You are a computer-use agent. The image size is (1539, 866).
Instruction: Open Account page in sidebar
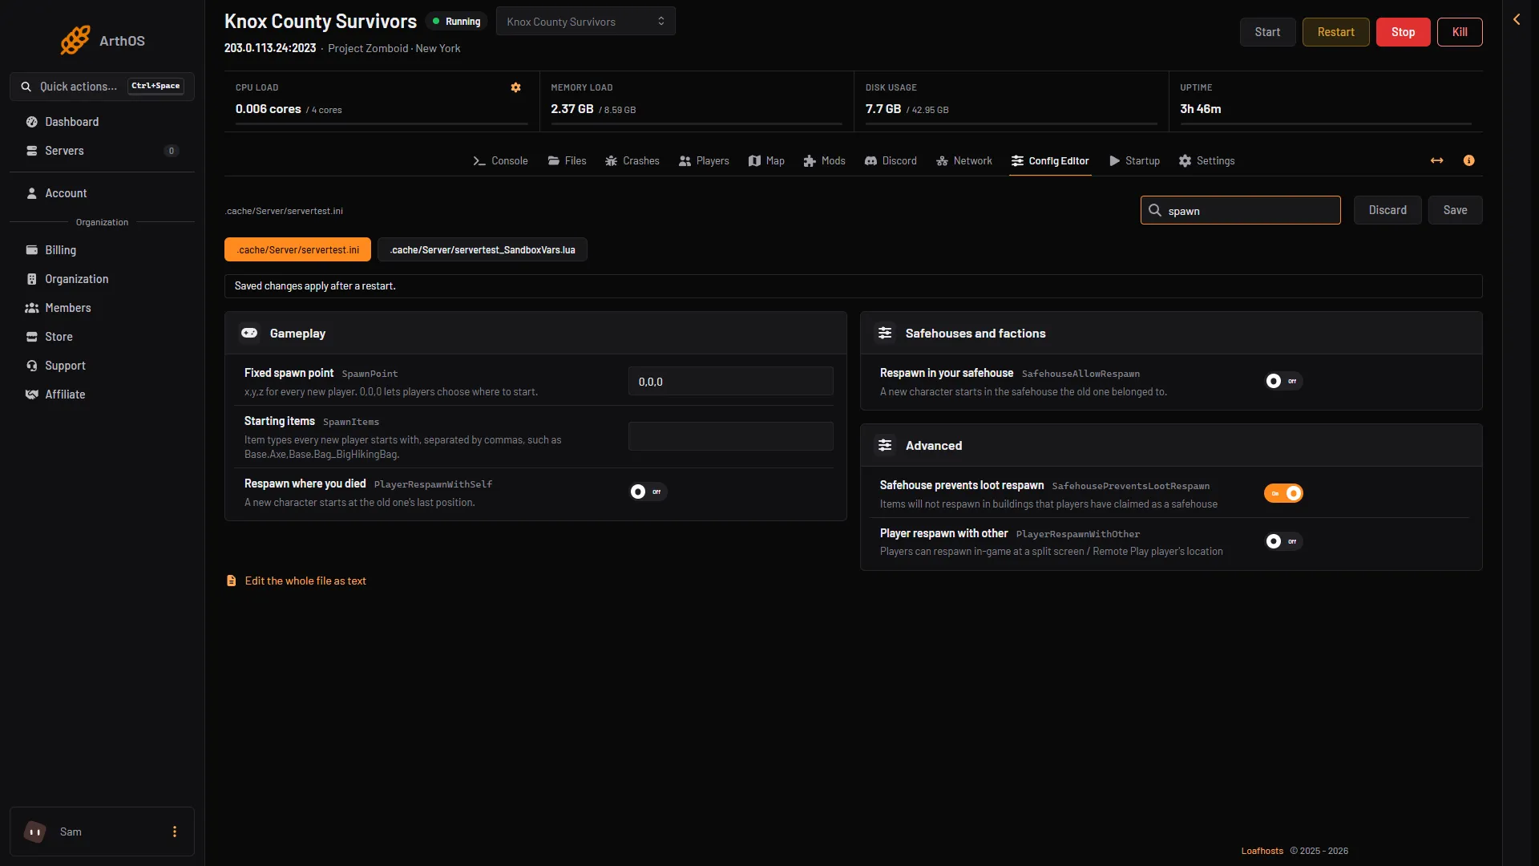coord(102,193)
